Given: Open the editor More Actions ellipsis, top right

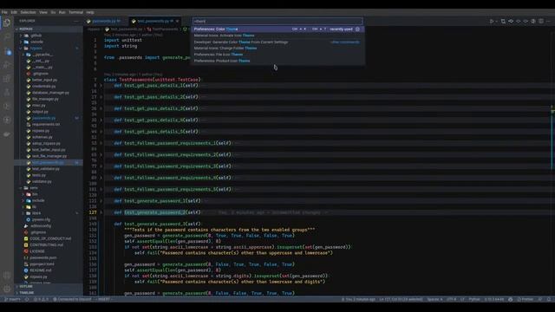Looking at the screenshot, I should 548,21.
